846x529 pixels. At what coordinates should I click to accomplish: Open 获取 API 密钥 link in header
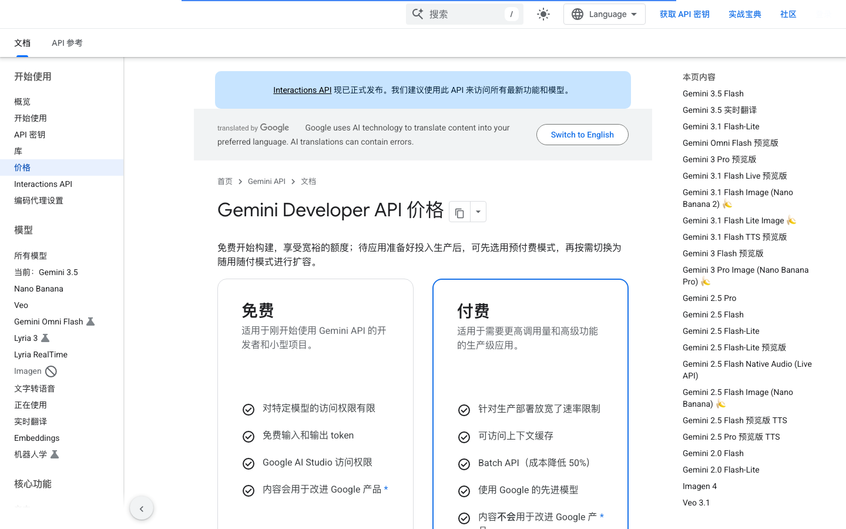click(684, 14)
